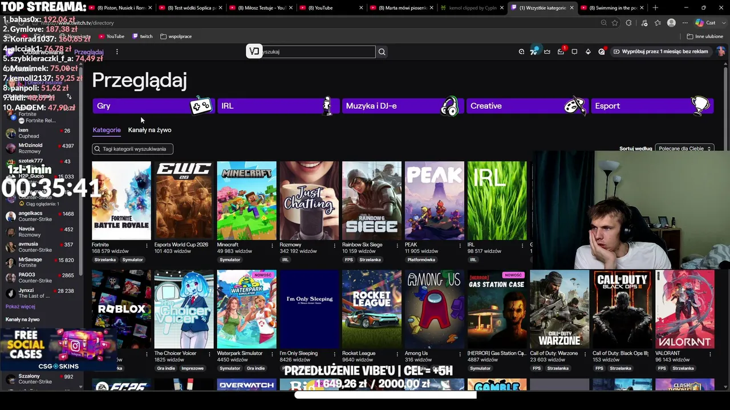Click the Platformówka tag under PEAK
This screenshot has width=730, height=410.
click(421, 260)
